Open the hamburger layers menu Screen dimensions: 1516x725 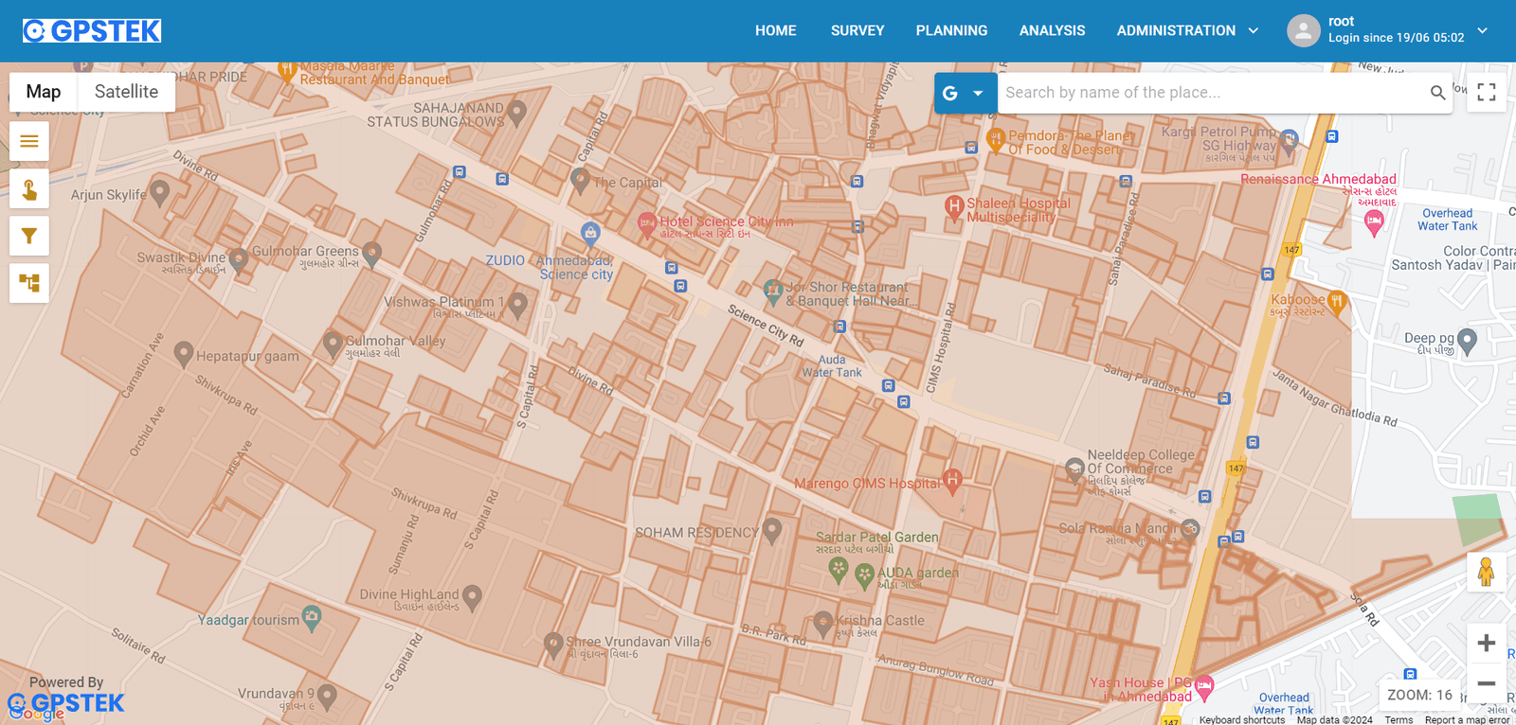(29, 141)
